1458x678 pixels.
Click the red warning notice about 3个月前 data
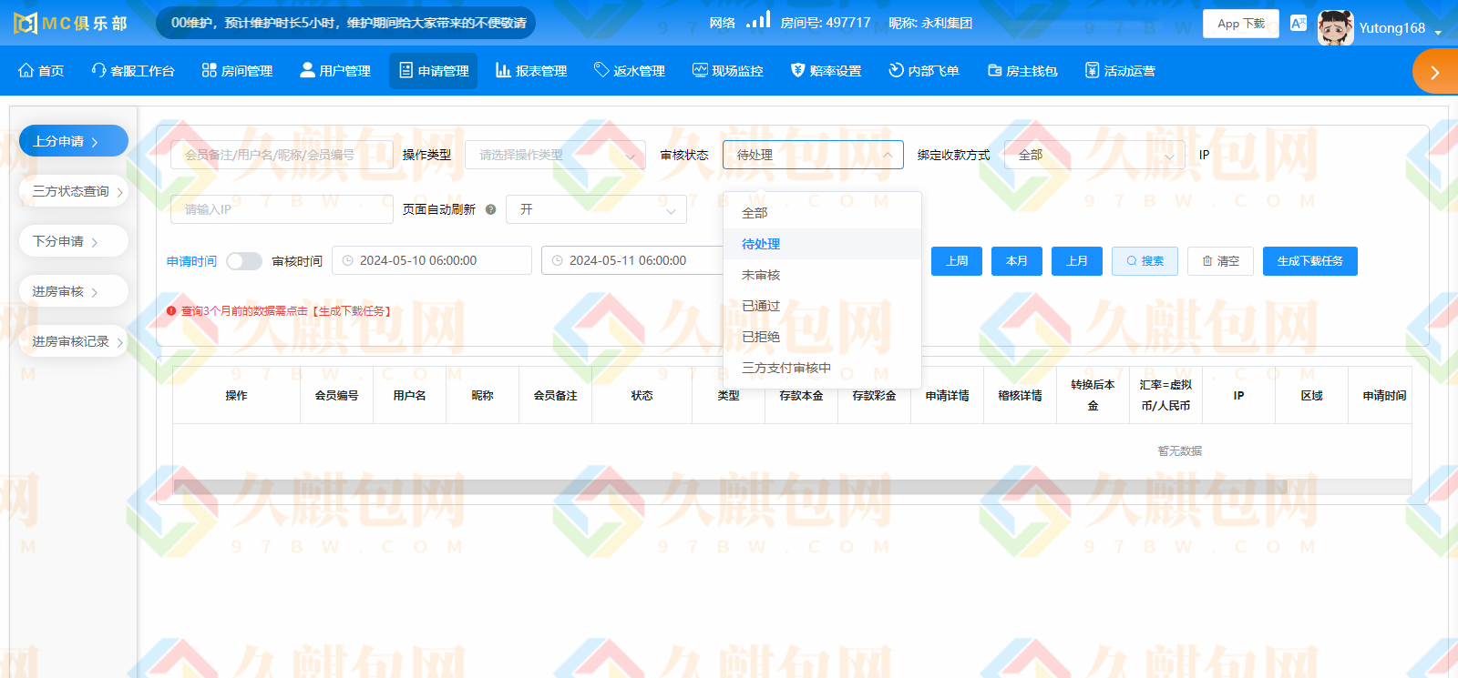[280, 311]
